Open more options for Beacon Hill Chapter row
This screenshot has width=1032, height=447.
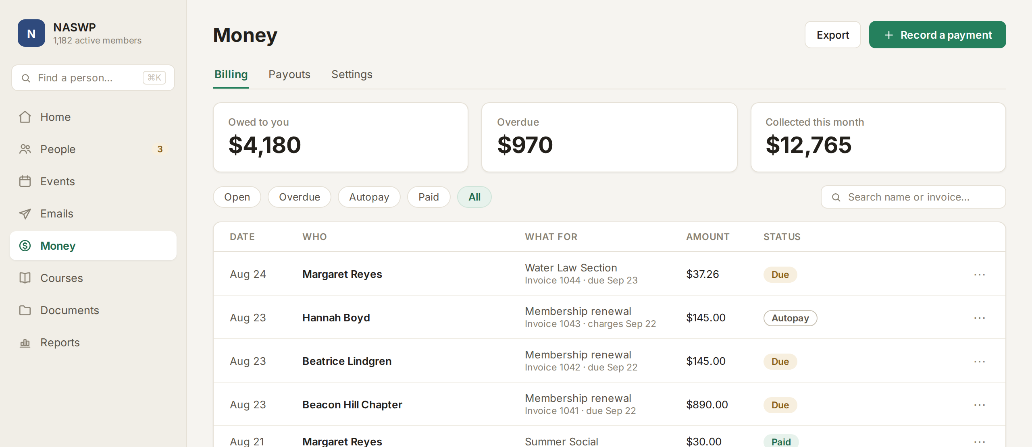(x=979, y=405)
